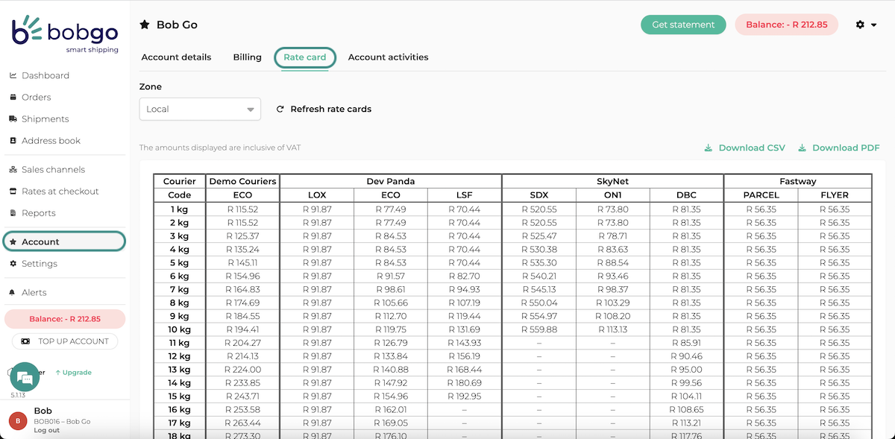The image size is (895, 439).
Task: Click the Fastway courier header
Action: 797,181
